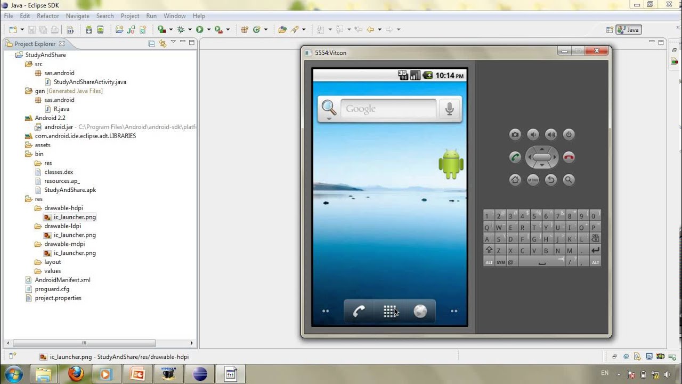682x384 pixels.
Task: Open Android Virtual Device Manager icon
Action: [100, 30]
